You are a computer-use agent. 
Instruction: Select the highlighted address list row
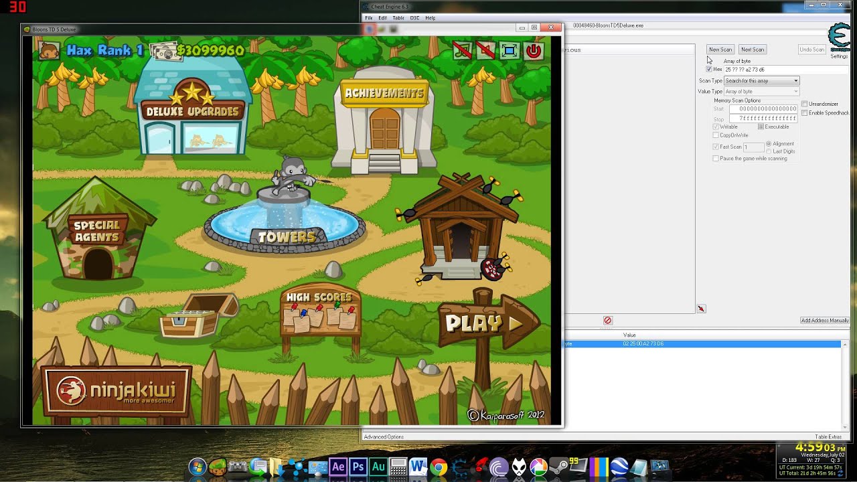(702, 344)
